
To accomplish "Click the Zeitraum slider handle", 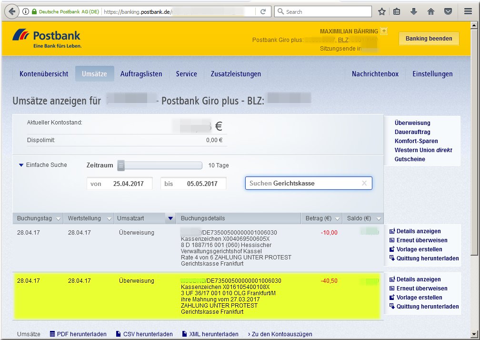I will (x=121, y=165).
